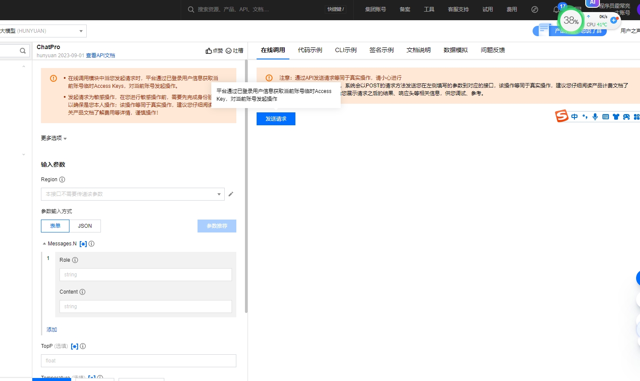Open the 用户之声 link
Screen dimensions: 640x381
point(630,31)
